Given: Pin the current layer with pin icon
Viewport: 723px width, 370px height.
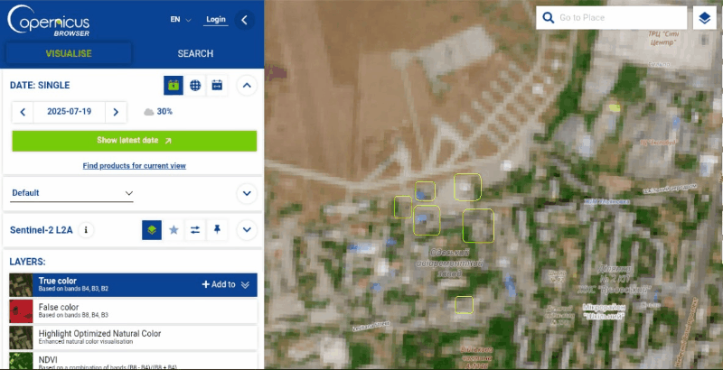Looking at the screenshot, I should click(217, 229).
